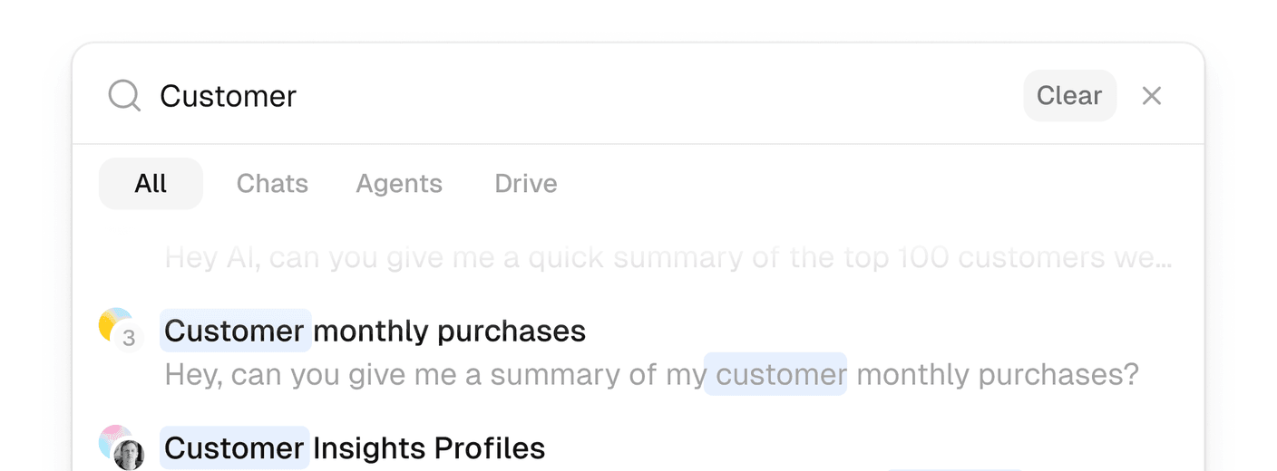Click highlighted Customer word in monthly purchases title
1277x471 pixels.
[x=235, y=331]
